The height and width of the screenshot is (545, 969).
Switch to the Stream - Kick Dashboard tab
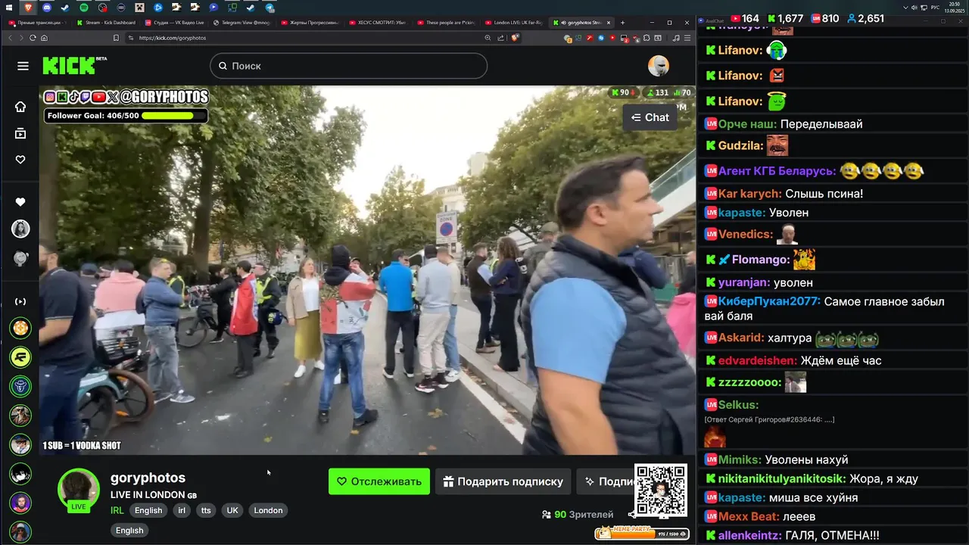click(x=107, y=23)
